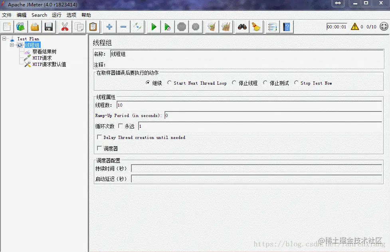Open the 选项 menu
This screenshot has height=252, width=390.
click(x=71, y=15)
